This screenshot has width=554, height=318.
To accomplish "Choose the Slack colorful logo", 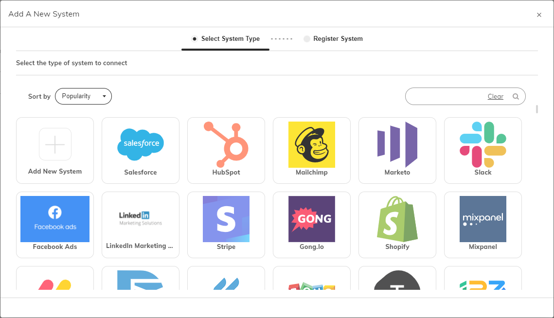I will [483, 144].
